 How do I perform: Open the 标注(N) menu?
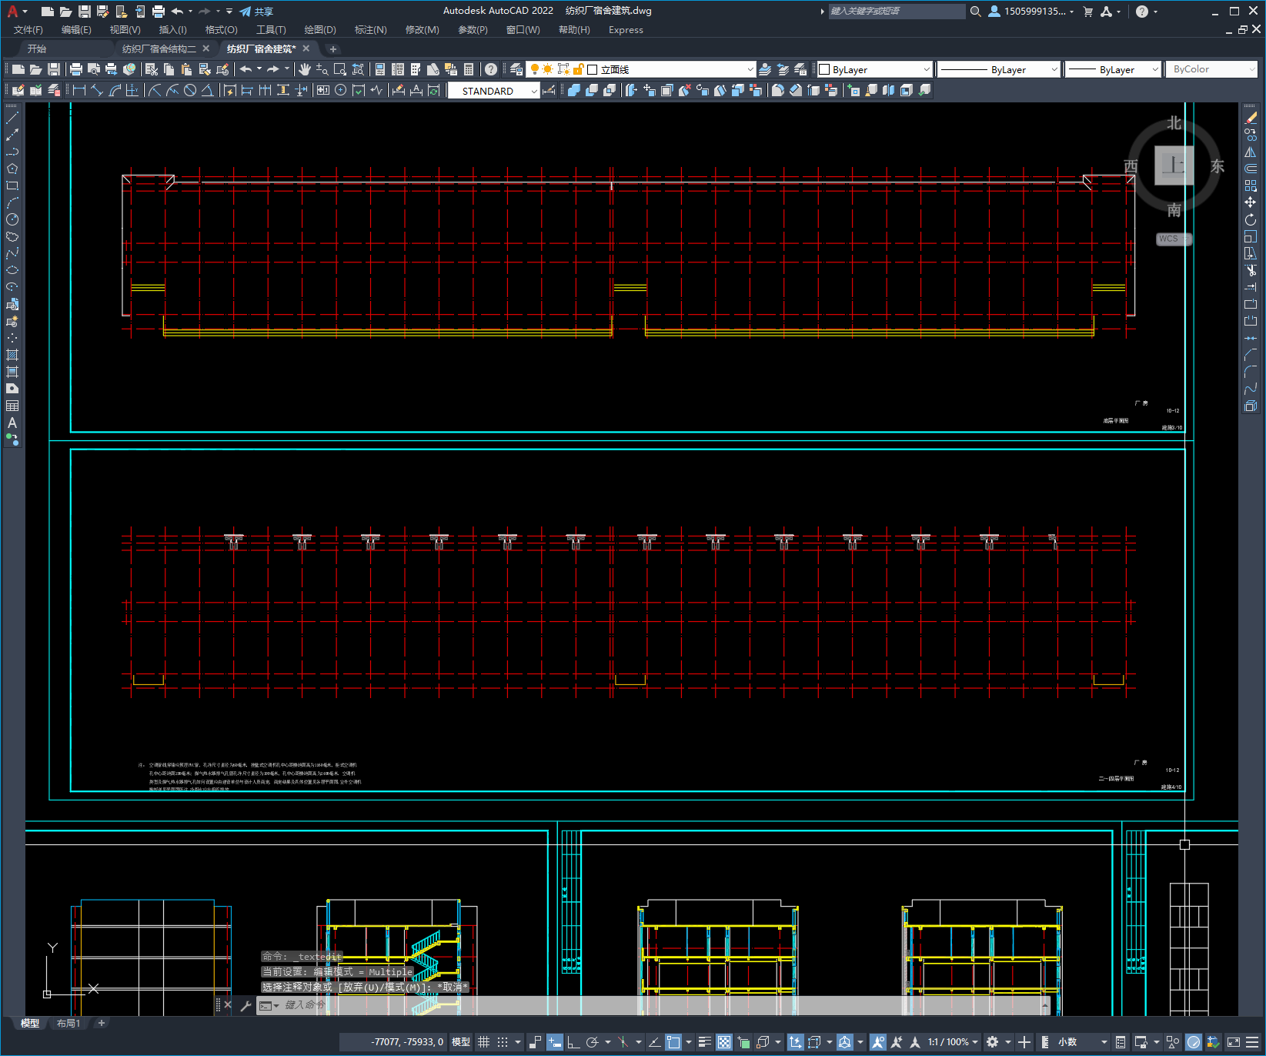pyautogui.click(x=370, y=30)
